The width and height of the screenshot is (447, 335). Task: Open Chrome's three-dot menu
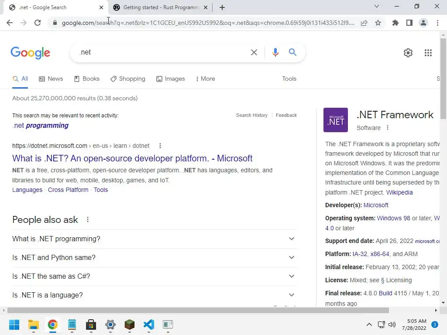pyautogui.click(x=437, y=23)
